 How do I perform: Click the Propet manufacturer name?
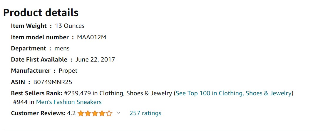68,71
